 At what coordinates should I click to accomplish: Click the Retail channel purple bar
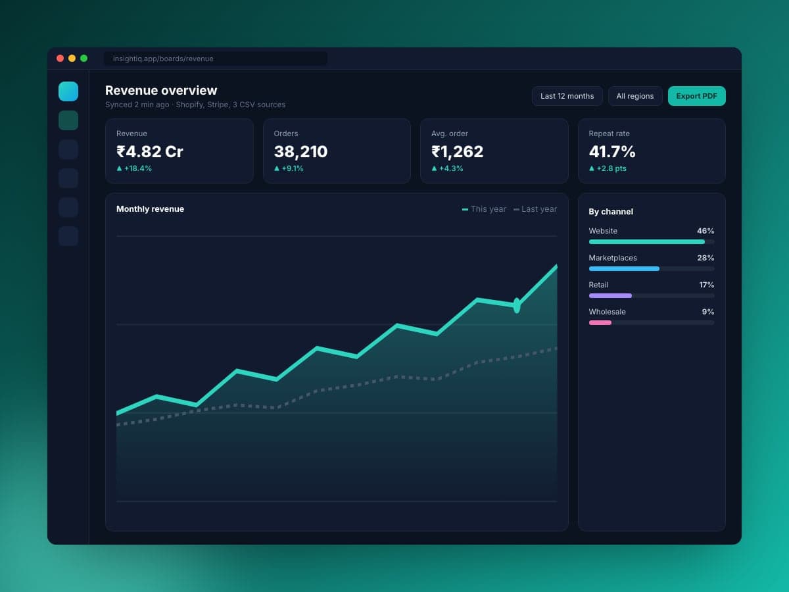[x=610, y=296]
